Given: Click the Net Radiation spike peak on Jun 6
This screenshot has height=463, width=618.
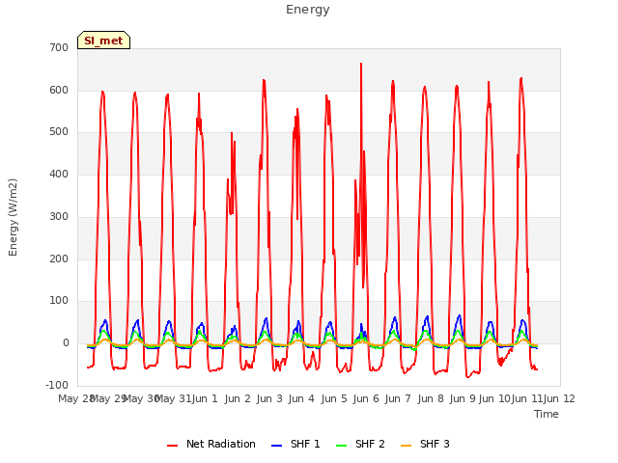Looking at the screenshot, I should (361, 64).
